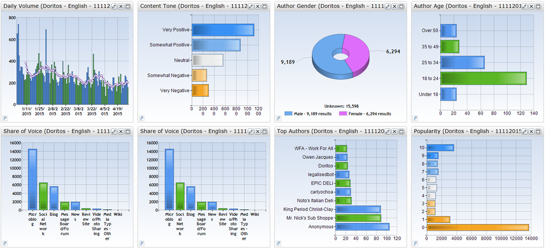Image resolution: width=545 pixels, height=249 pixels.
Task: Click the pink Female slice of the gender pie
Action: [358, 54]
